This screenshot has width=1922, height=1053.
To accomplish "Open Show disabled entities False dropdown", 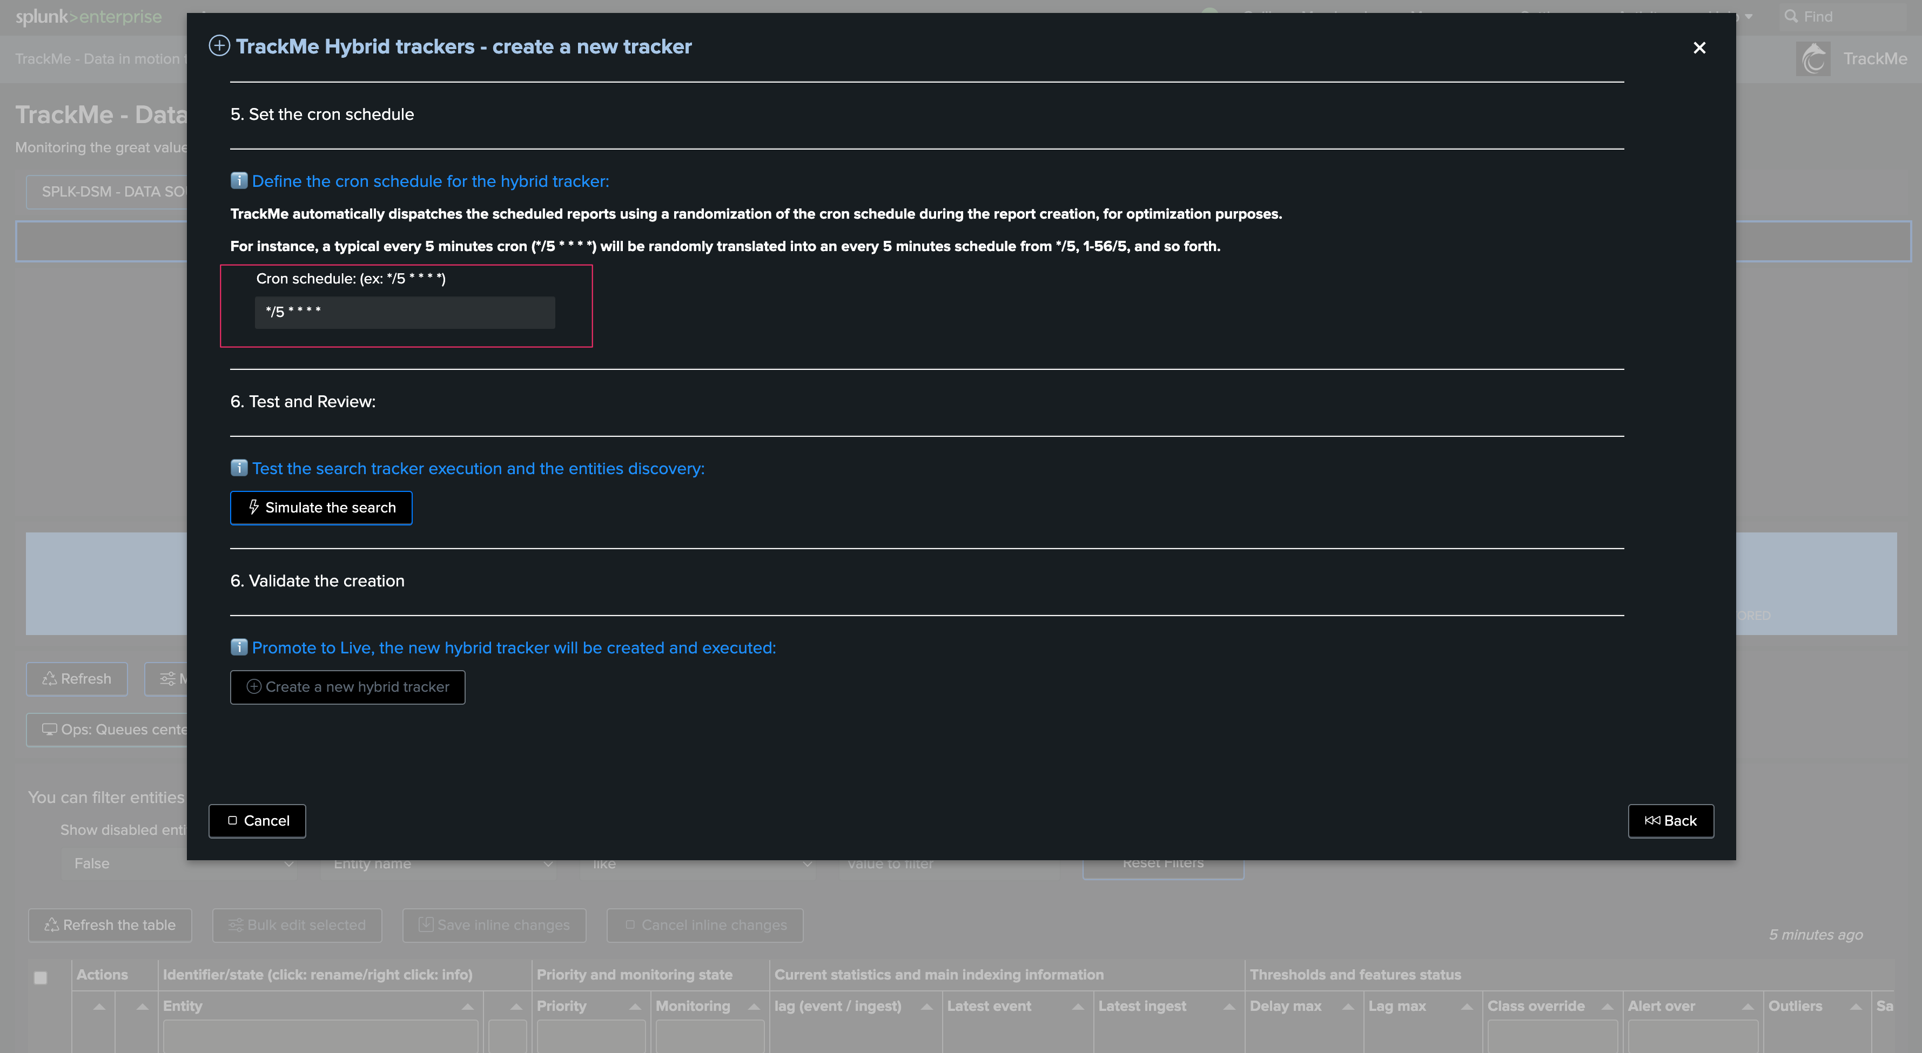I will tap(179, 863).
